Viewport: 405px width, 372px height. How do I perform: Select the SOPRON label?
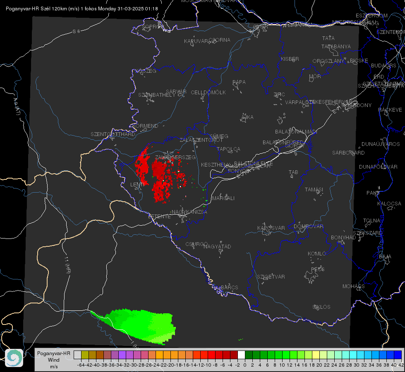pos(153,26)
